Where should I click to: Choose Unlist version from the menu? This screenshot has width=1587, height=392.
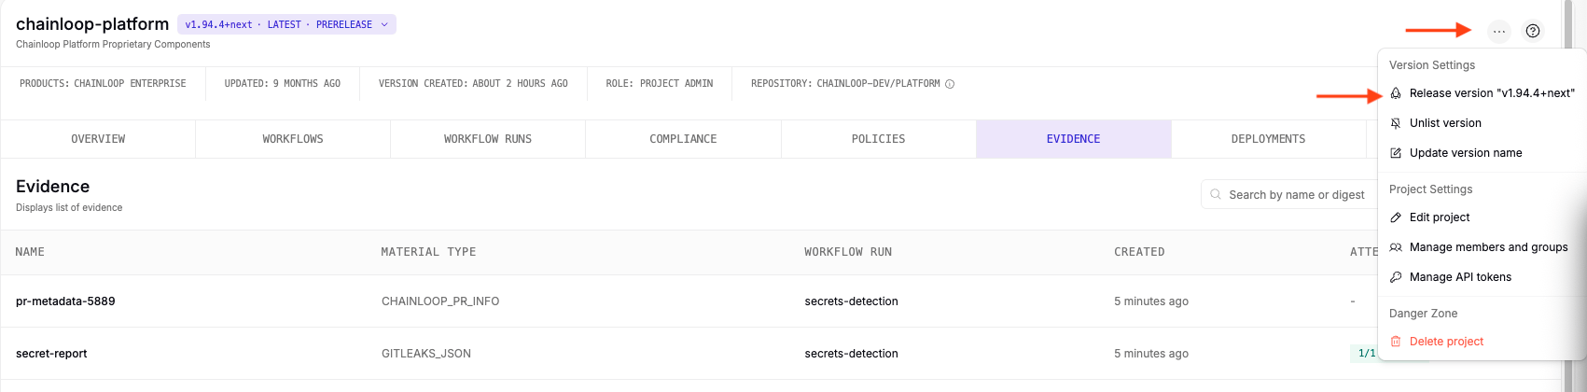pos(1481,123)
